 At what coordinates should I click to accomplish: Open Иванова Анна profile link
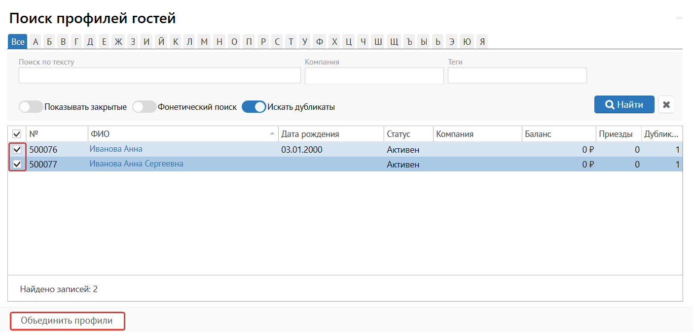coord(115,149)
